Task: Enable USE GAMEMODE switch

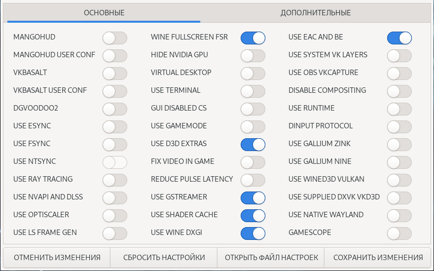Action: pos(253,126)
